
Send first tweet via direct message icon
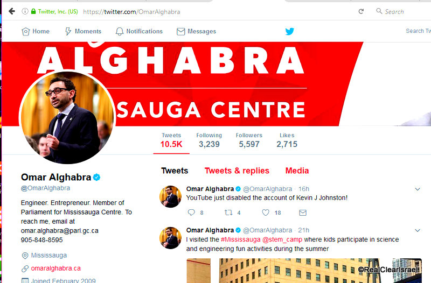[303, 213]
